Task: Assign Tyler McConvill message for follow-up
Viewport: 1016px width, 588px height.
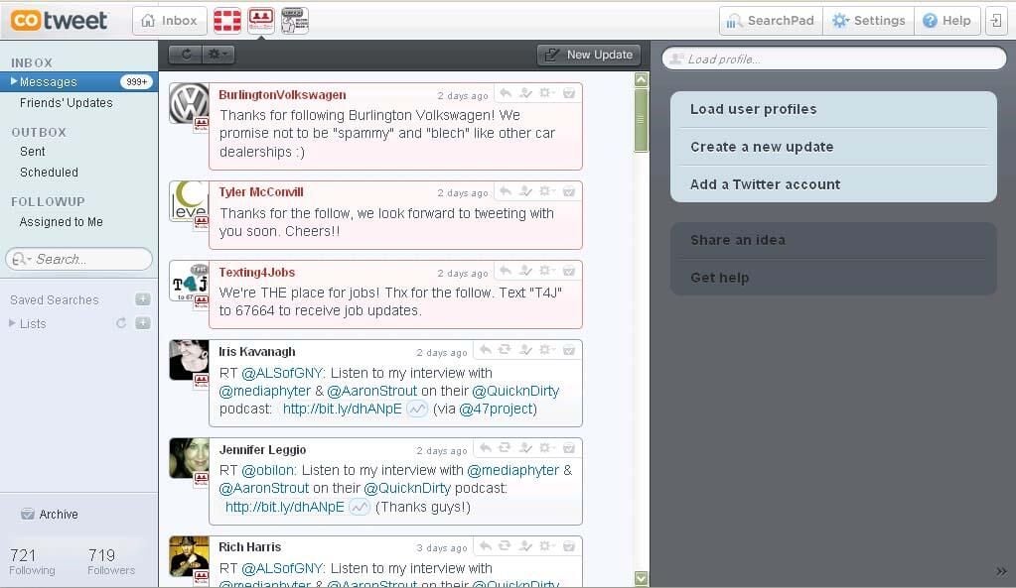Action: coord(526,191)
